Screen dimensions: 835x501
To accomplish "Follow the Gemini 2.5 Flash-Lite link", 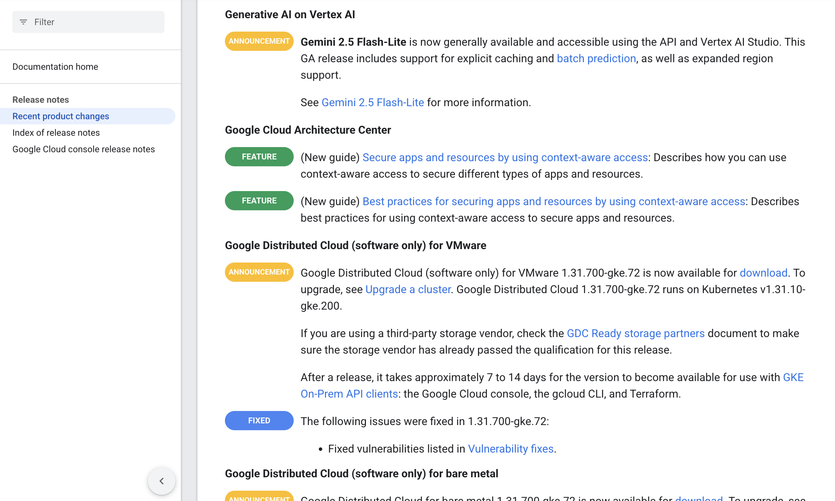I will (373, 102).
